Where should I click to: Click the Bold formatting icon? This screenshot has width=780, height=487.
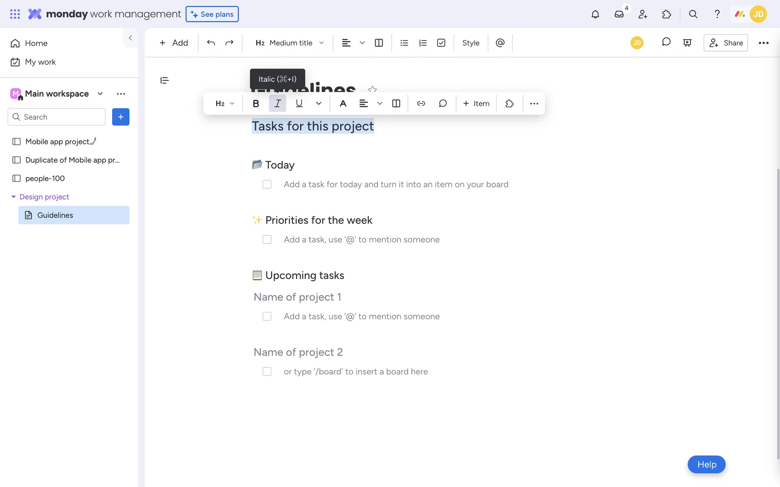tap(256, 103)
